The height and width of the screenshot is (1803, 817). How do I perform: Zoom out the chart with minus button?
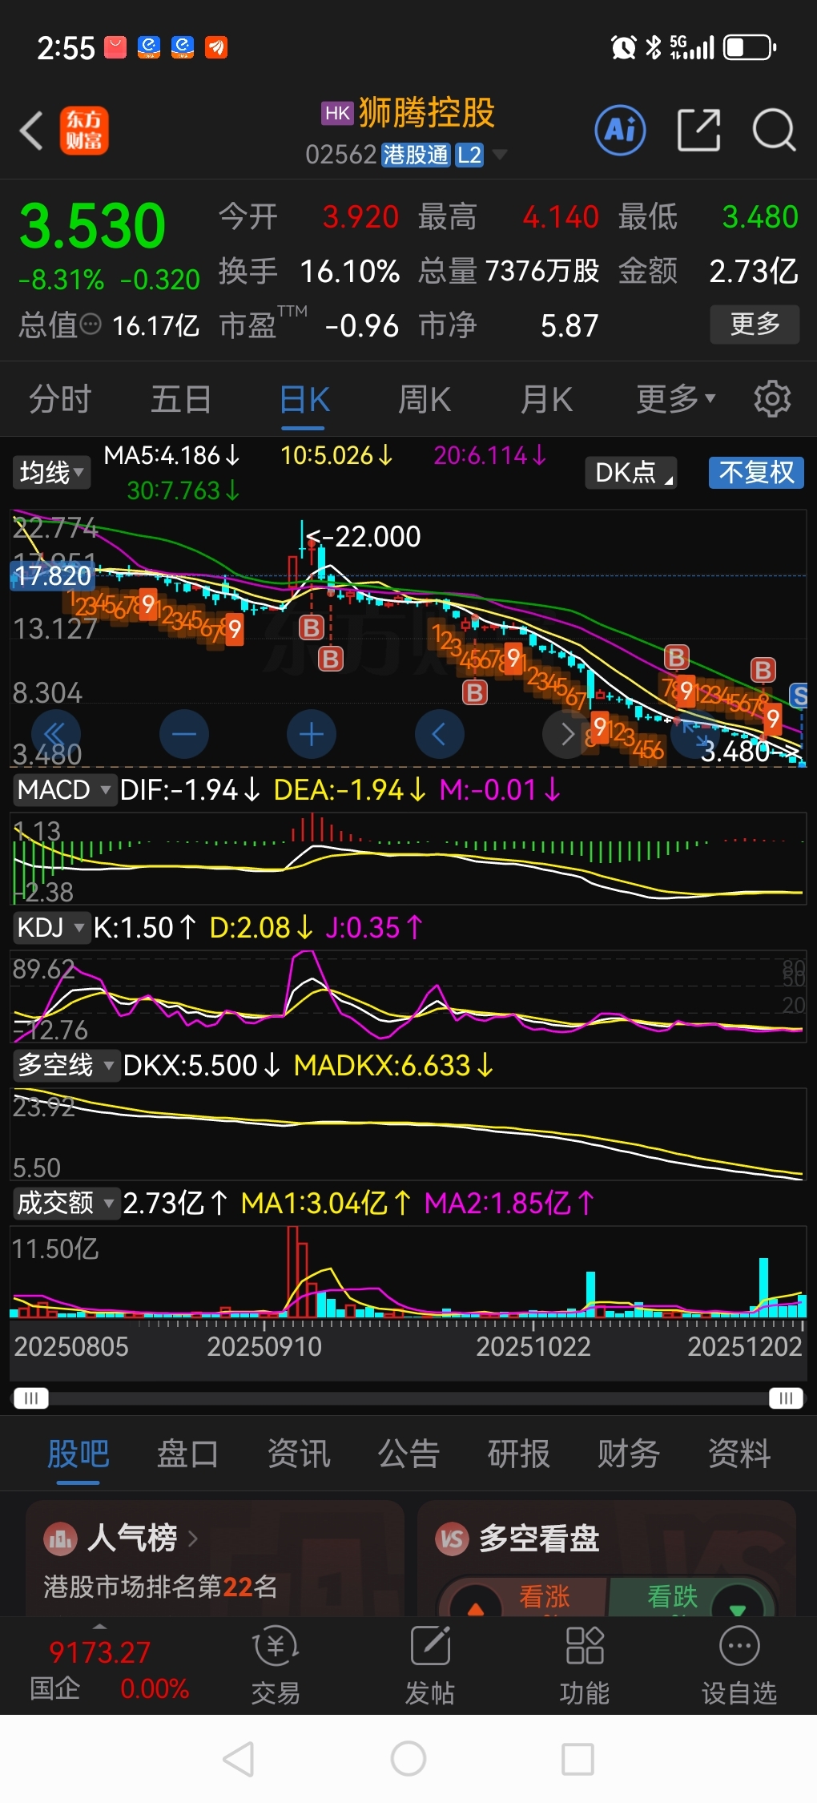(x=184, y=734)
